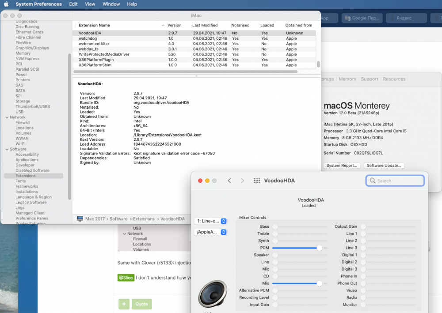The image size is (442, 313).
Task: Select Disabled Software in sidebar
Action: [32, 170]
